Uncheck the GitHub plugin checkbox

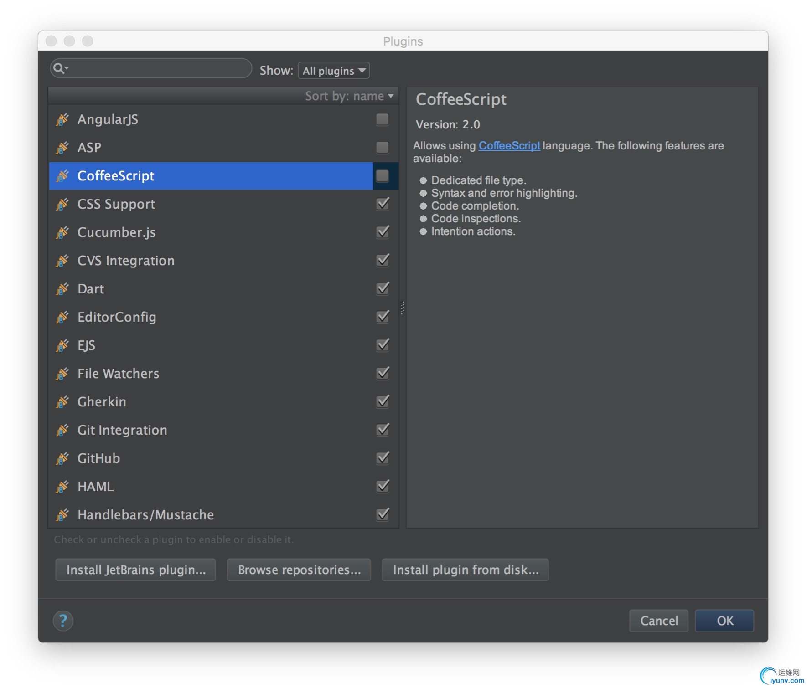[383, 458]
